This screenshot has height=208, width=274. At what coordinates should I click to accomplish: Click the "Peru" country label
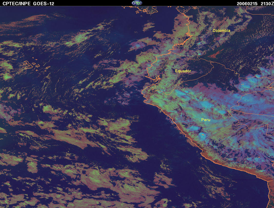206,120
